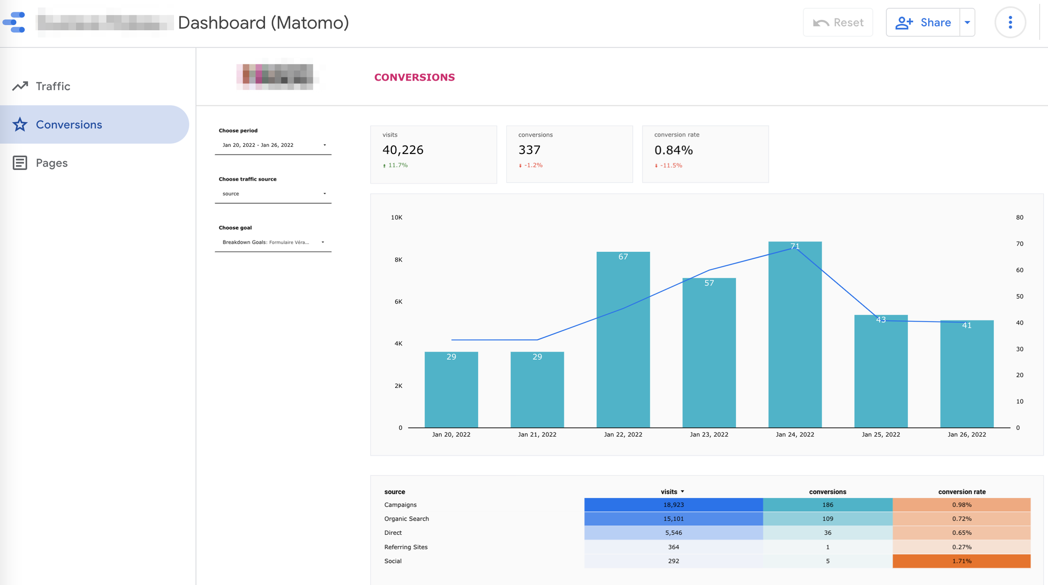Open the Choose traffic source dropdown
The image size is (1048, 585).
(x=273, y=194)
